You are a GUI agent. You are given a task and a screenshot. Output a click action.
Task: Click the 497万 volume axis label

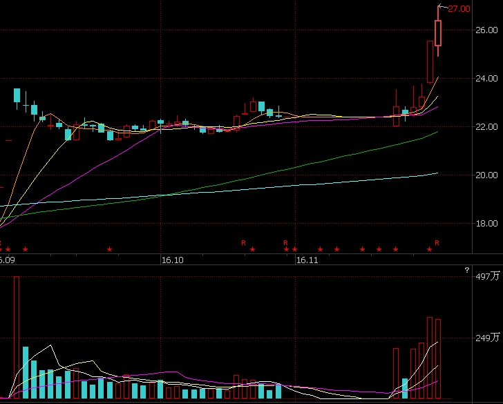[x=488, y=276]
